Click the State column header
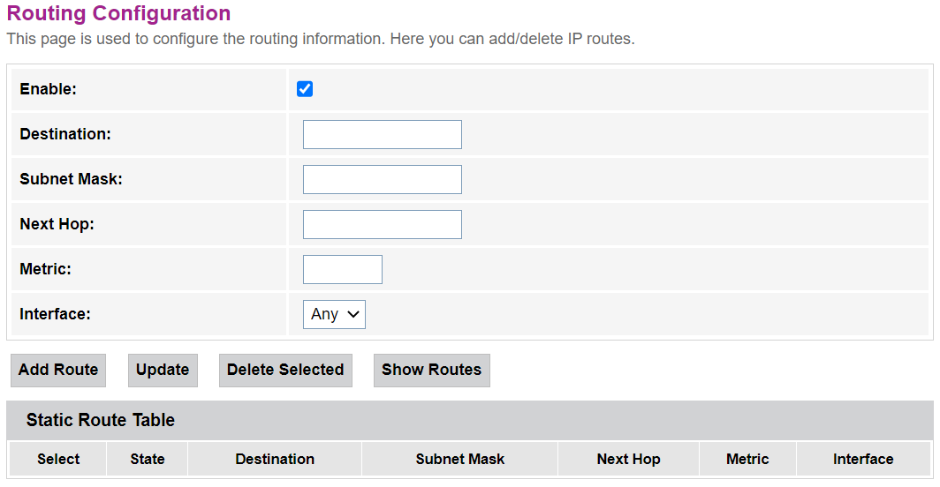The height and width of the screenshot is (487, 940). (148, 459)
